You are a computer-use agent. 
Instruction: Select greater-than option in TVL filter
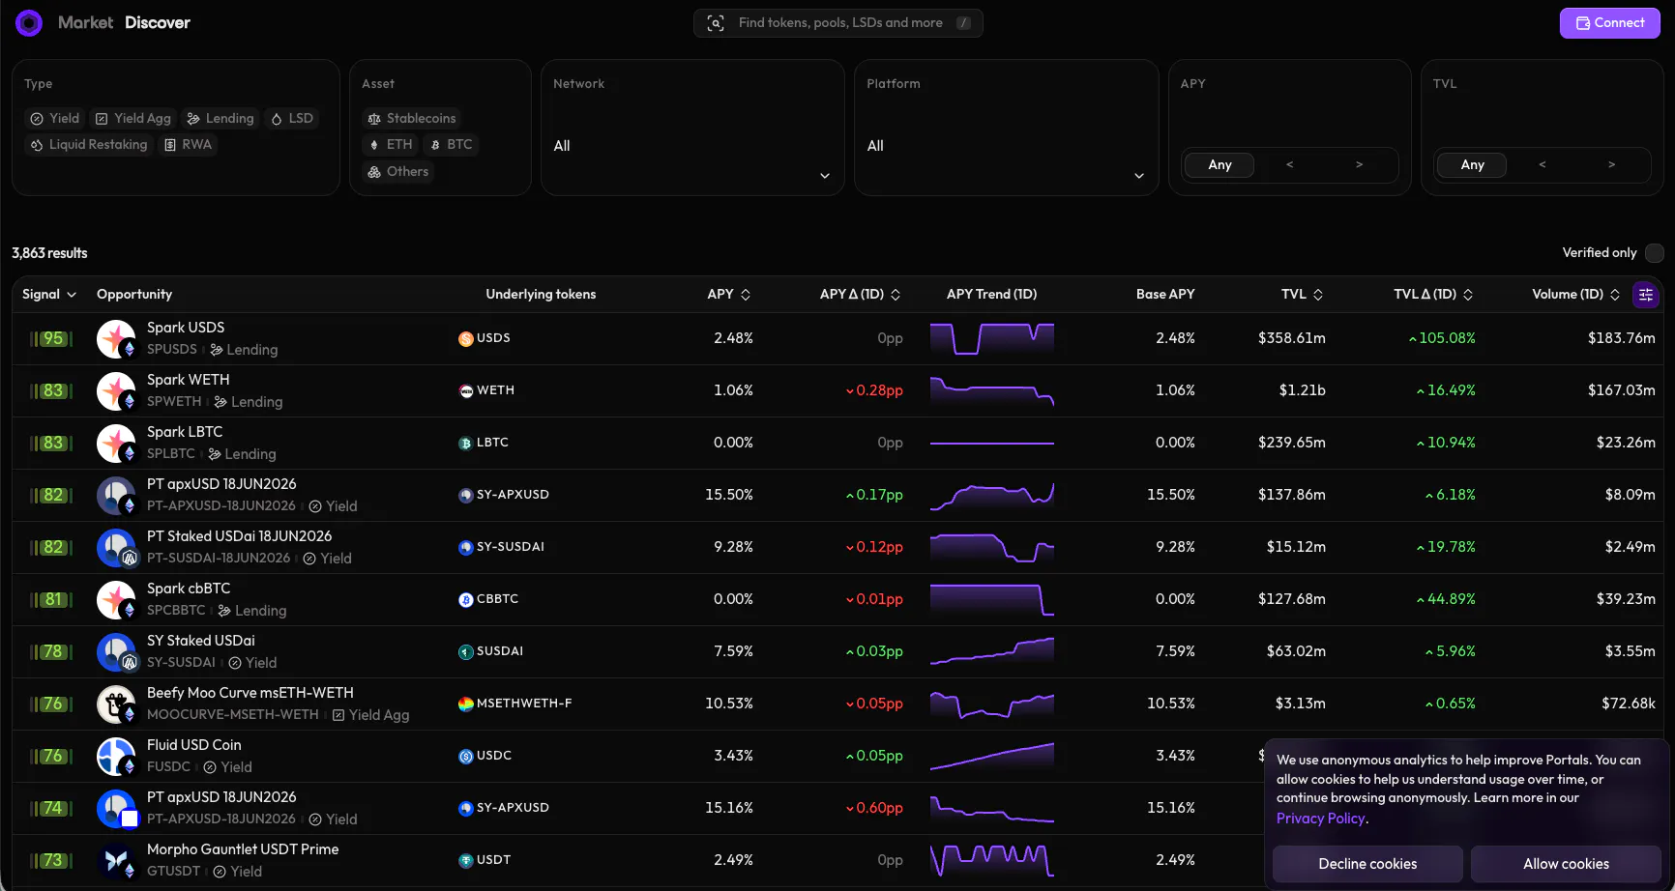[1611, 165]
